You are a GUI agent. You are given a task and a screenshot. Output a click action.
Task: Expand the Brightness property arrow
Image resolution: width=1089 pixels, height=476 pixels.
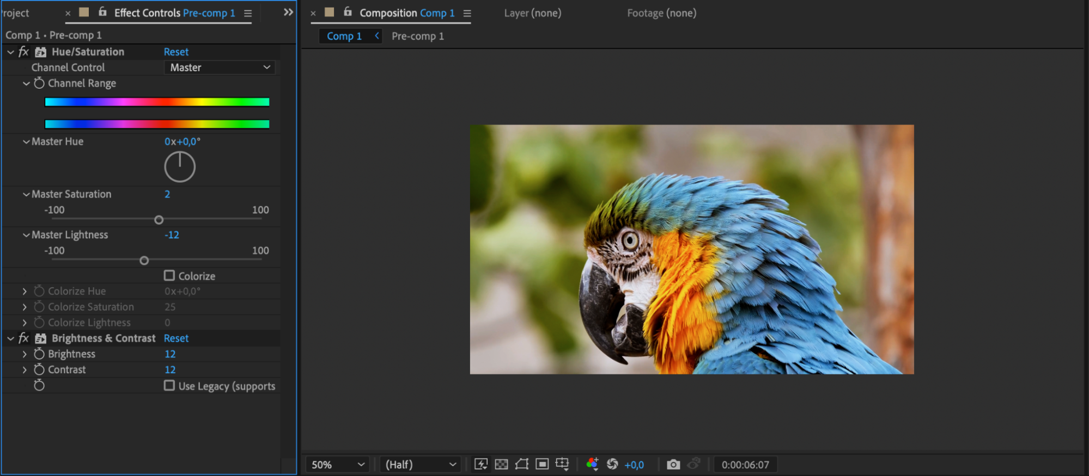coord(25,354)
